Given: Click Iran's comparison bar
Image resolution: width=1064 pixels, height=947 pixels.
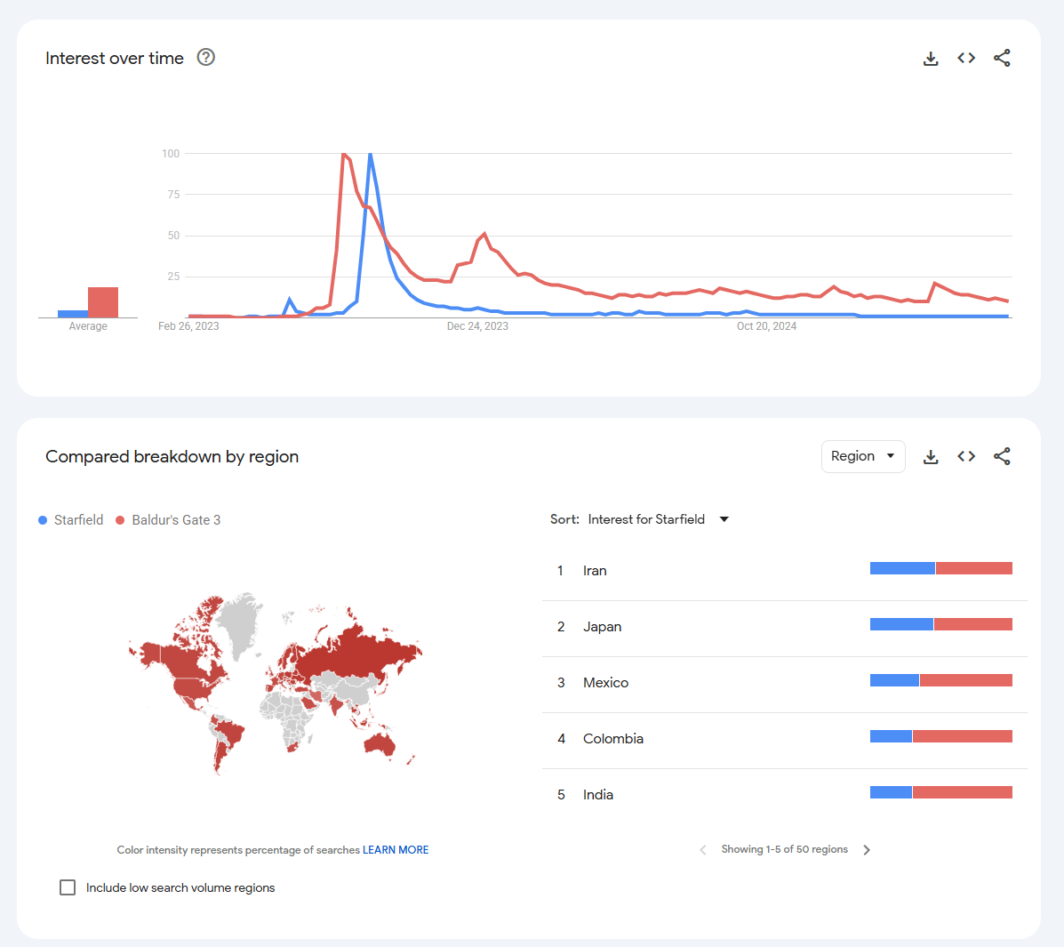Looking at the screenshot, I should tap(941, 568).
